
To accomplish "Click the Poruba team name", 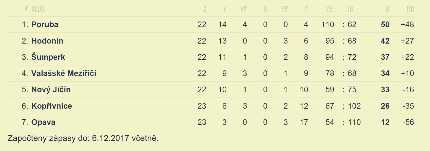I will 45,24.
